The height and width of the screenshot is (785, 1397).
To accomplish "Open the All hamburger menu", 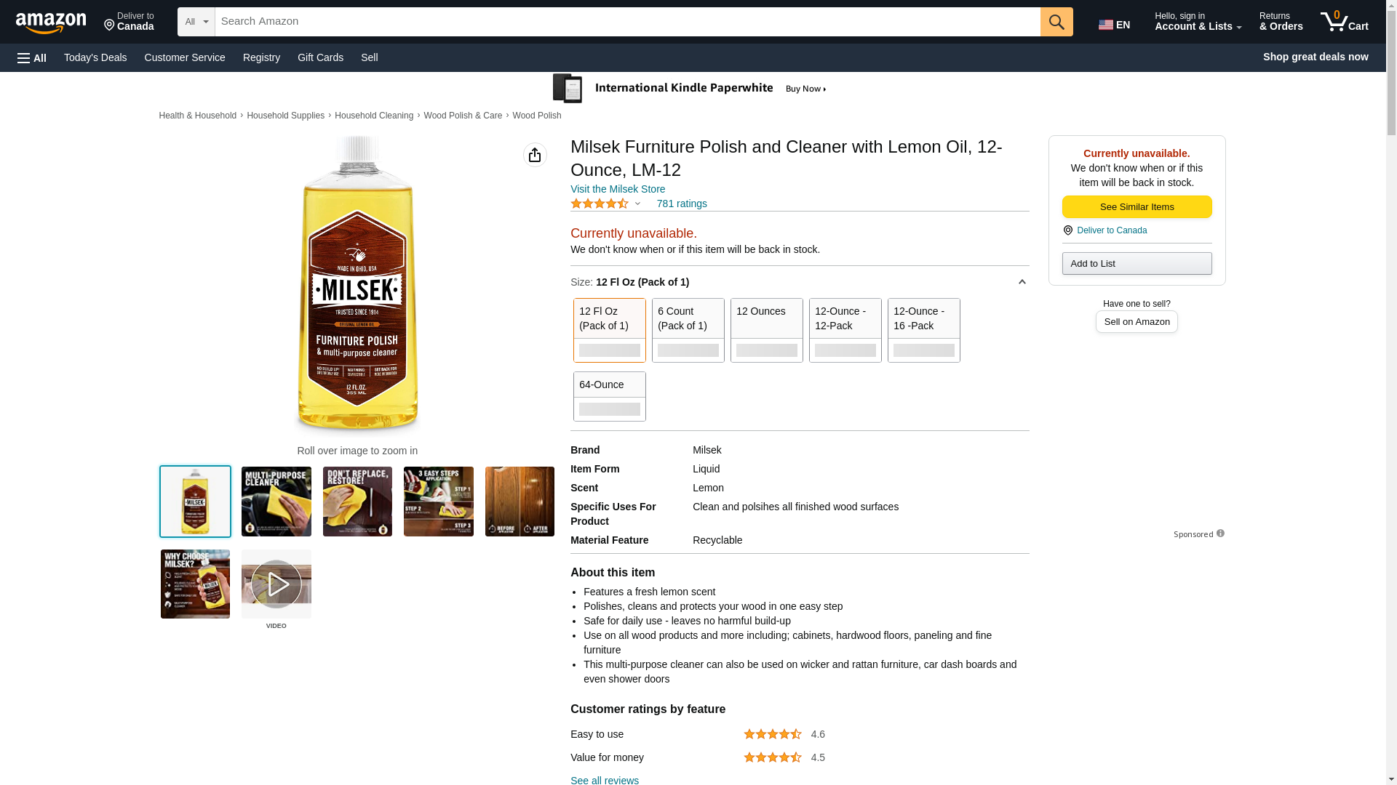I will click(32, 57).
